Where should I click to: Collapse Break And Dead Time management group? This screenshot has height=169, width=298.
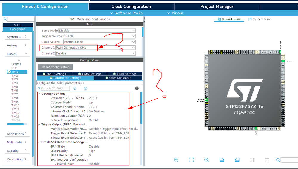[x=39, y=142]
